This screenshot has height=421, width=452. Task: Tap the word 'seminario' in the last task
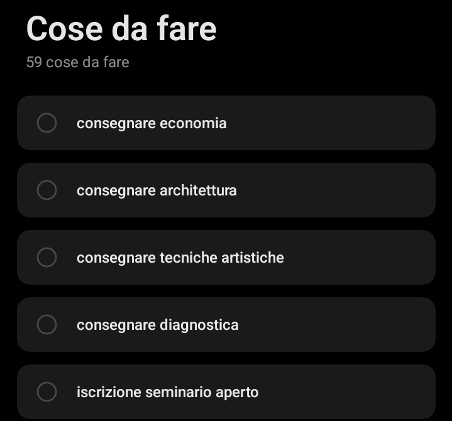pyautogui.click(x=178, y=393)
